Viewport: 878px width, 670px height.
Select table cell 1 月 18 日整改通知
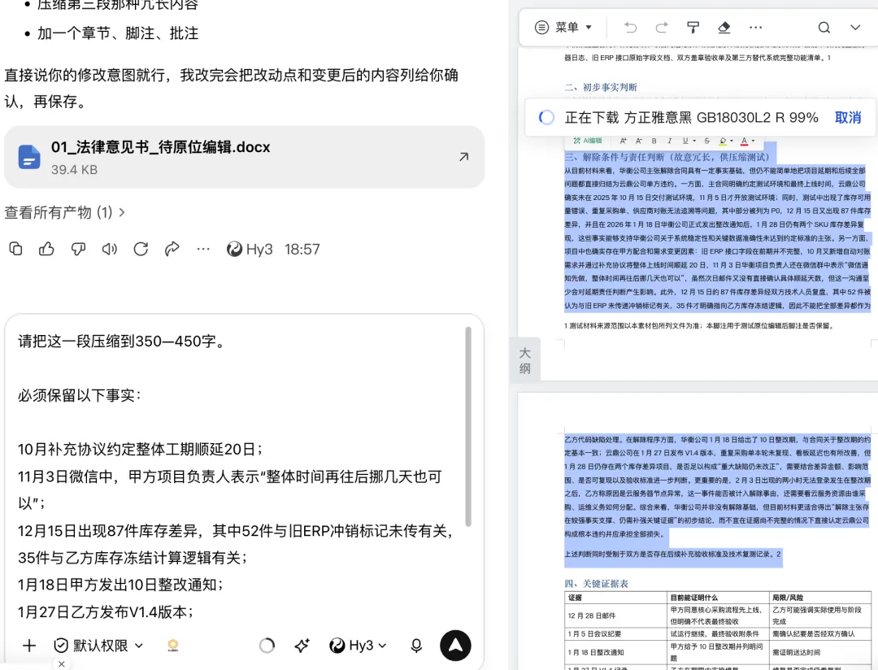click(616, 652)
